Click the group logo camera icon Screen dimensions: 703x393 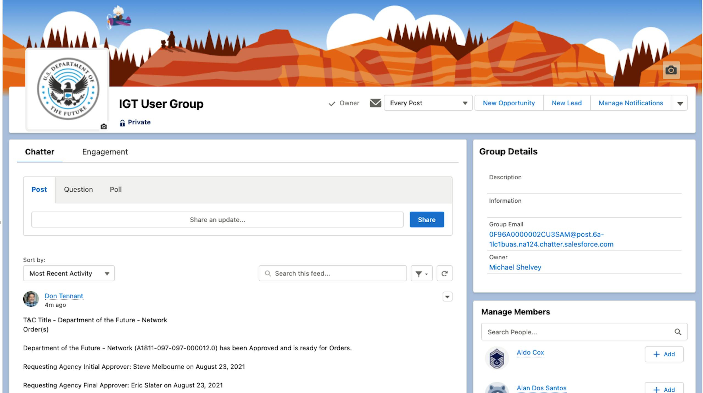coord(104,126)
